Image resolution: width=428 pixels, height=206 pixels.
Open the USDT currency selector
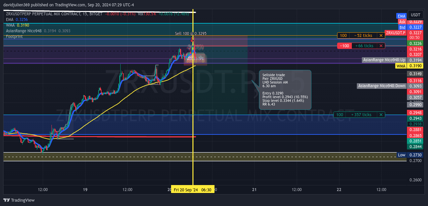pyautogui.click(x=416, y=15)
